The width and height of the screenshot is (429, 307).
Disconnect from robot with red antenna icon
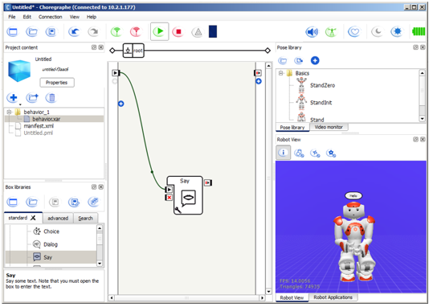coord(136,32)
